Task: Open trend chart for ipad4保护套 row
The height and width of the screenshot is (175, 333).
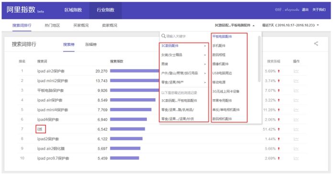Action: 296,120
